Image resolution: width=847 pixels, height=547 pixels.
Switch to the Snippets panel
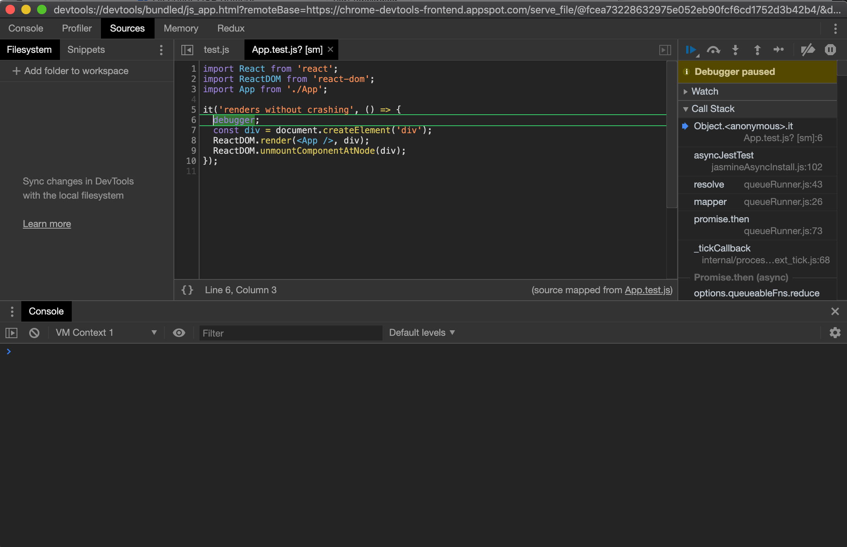pos(86,50)
